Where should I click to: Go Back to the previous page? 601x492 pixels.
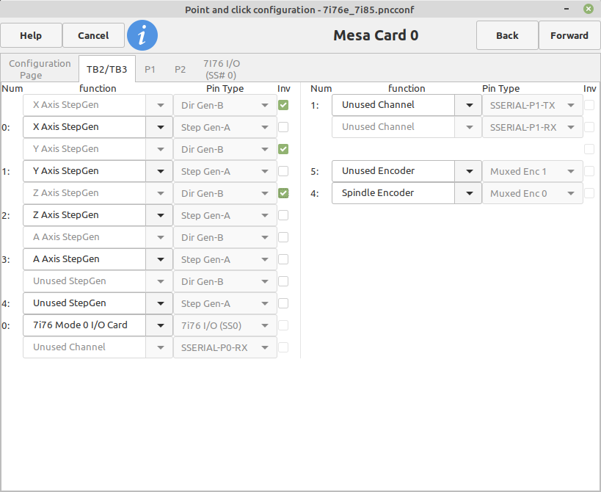[x=507, y=35]
